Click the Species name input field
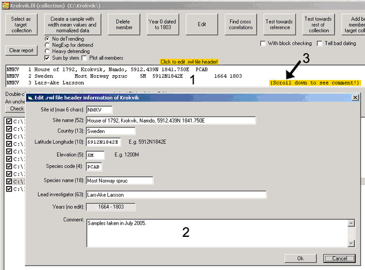365x270 pixels. point(119,181)
